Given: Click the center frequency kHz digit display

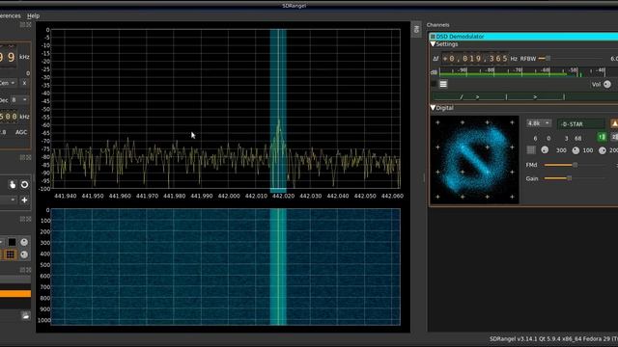Looking at the screenshot, I should pos(9,57).
